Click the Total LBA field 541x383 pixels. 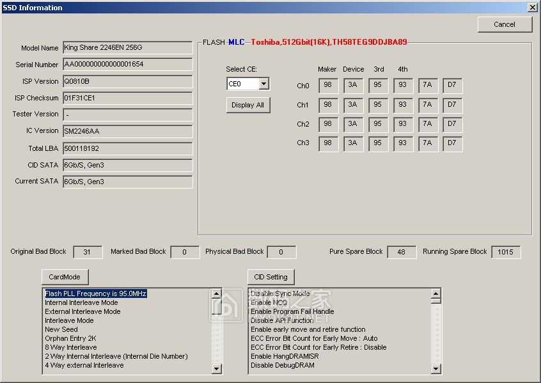(127, 148)
